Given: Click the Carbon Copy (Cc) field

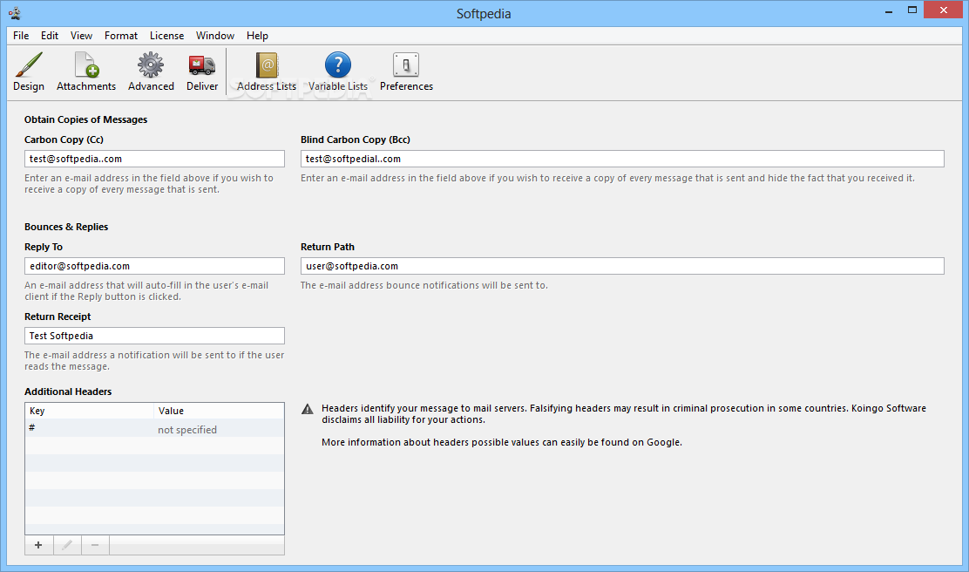Looking at the screenshot, I should (x=154, y=159).
